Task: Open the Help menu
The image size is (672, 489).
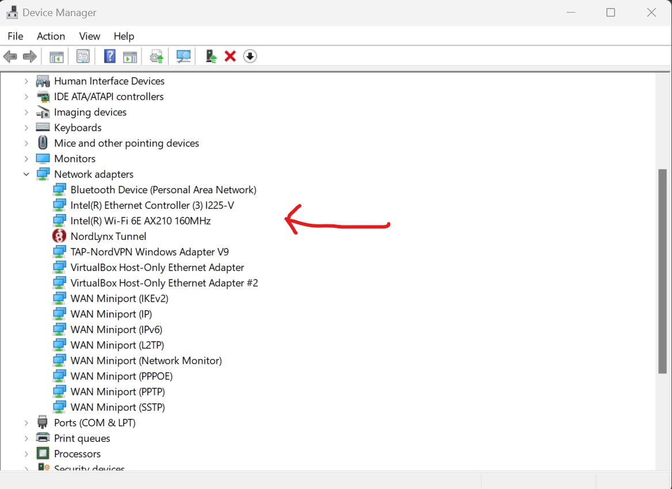Action: click(124, 36)
